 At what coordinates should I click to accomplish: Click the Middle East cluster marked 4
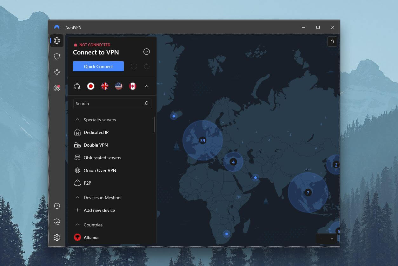(x=233, y=162)
